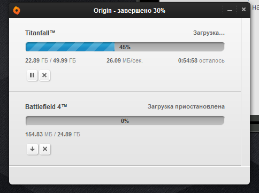Screen dimensions: 259x193
Task: Click the Titanfall 45% progress bar
Action: pyautogui.click(x=125, y=47)
